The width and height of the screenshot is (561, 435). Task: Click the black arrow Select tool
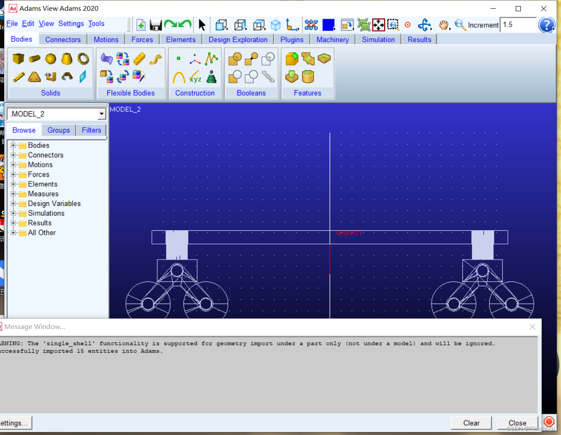click(202, 25)
